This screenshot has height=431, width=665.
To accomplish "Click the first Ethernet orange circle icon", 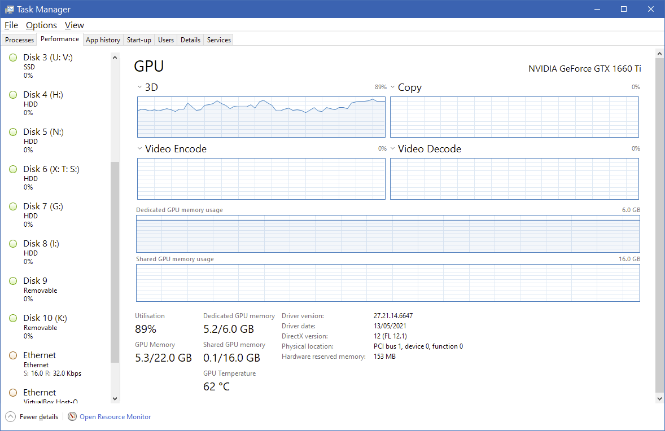I will pyautogui.click(x=13, y=355).
